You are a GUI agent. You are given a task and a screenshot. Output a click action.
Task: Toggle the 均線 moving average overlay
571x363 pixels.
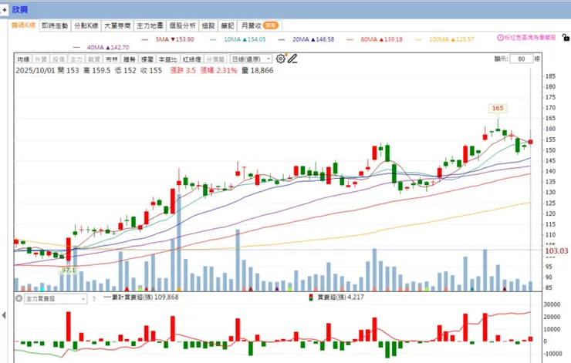click(x=23, y=59)
